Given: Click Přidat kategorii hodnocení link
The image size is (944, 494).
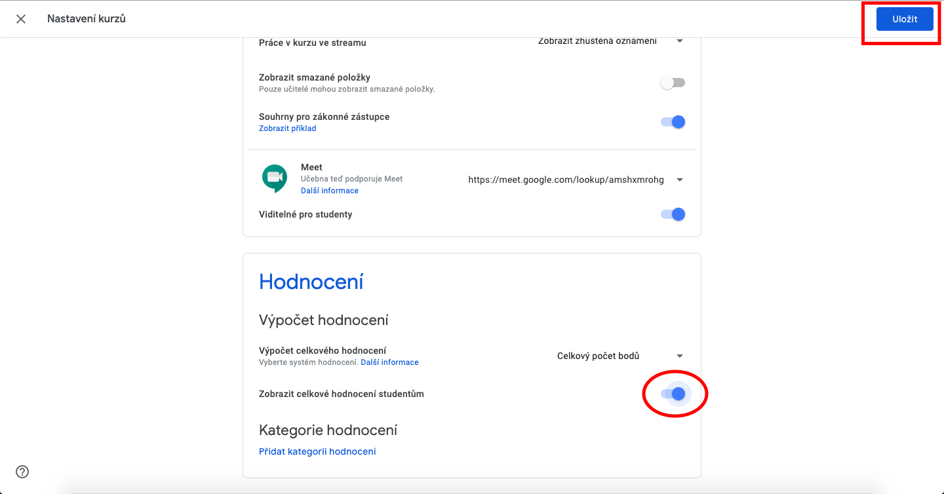Looking at the screenshot, I should coord(317,451).
